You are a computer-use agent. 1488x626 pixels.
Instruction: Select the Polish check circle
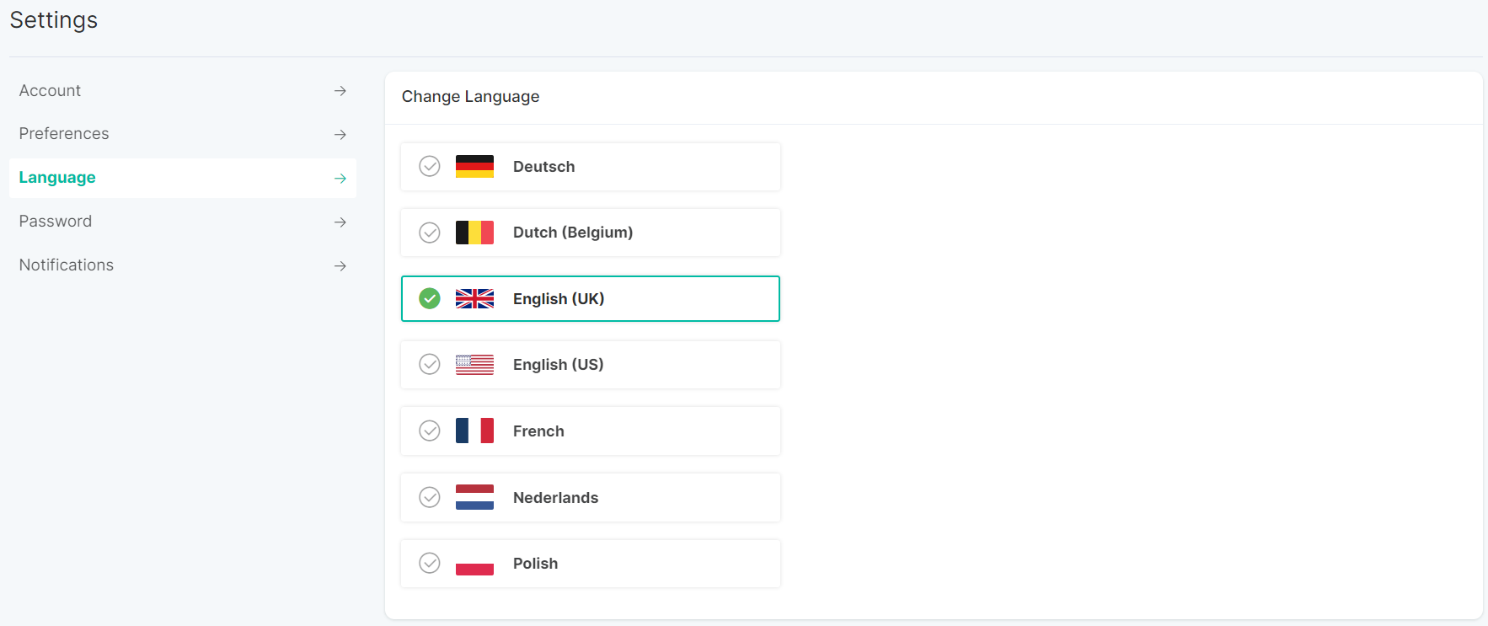430,563
